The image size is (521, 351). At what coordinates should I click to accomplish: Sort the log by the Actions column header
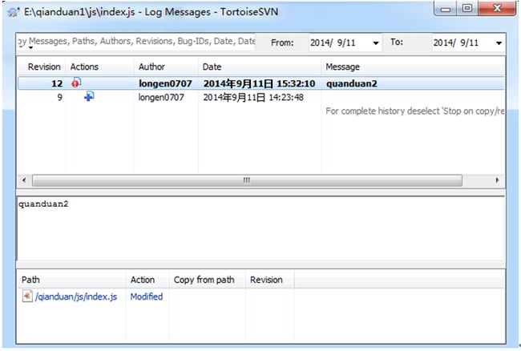[x=99, y=67]
